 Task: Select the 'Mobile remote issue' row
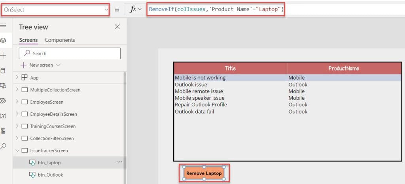pyautogui.click(x=288, y=91)
